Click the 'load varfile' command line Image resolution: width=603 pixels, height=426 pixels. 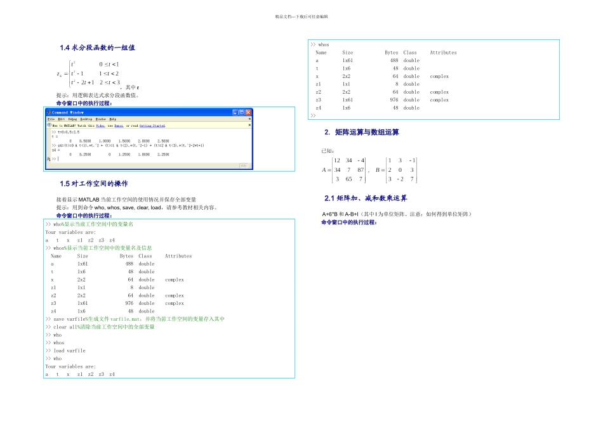[65, 351]
